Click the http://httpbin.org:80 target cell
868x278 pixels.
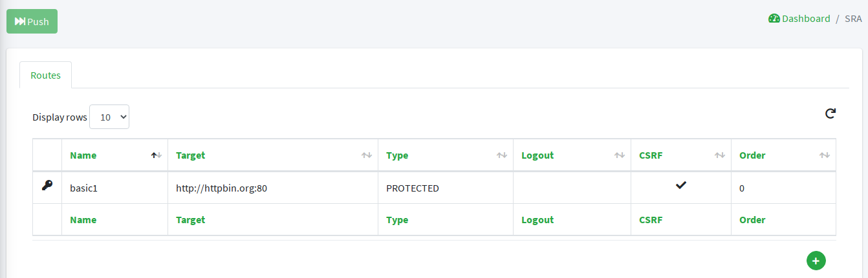coord(221,188)
